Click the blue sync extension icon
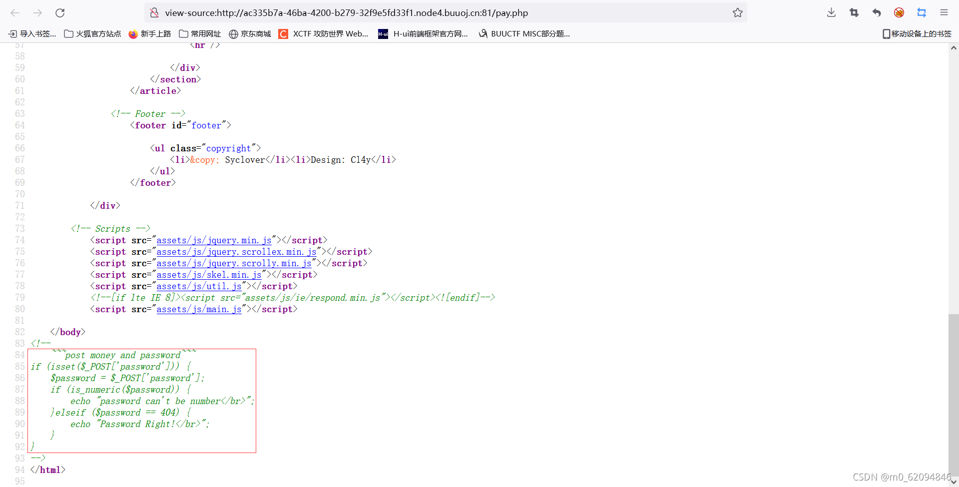This screenshot has width=959, height=487. click(922, 13)
